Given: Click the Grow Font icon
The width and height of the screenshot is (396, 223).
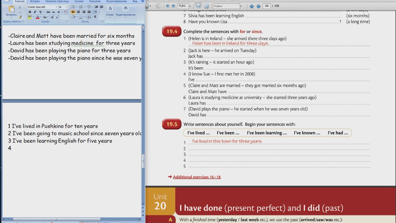Looking at the screenshot, I should coord(52,17).
